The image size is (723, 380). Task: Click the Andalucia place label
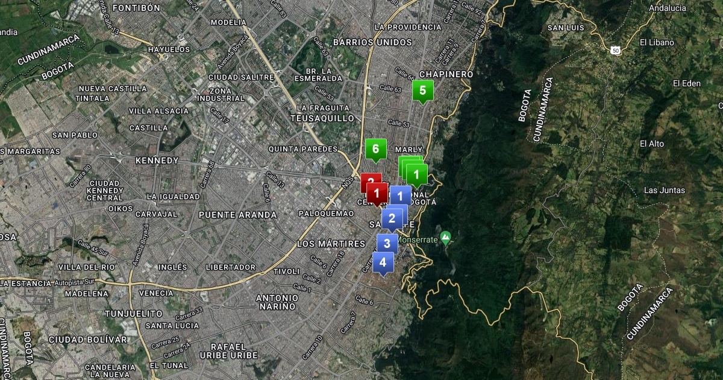[668, 8]
